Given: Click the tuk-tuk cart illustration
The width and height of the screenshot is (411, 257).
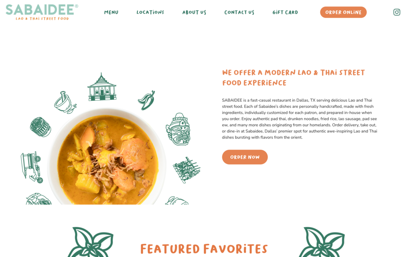Looking at the screenshot, I should (32, 167).
